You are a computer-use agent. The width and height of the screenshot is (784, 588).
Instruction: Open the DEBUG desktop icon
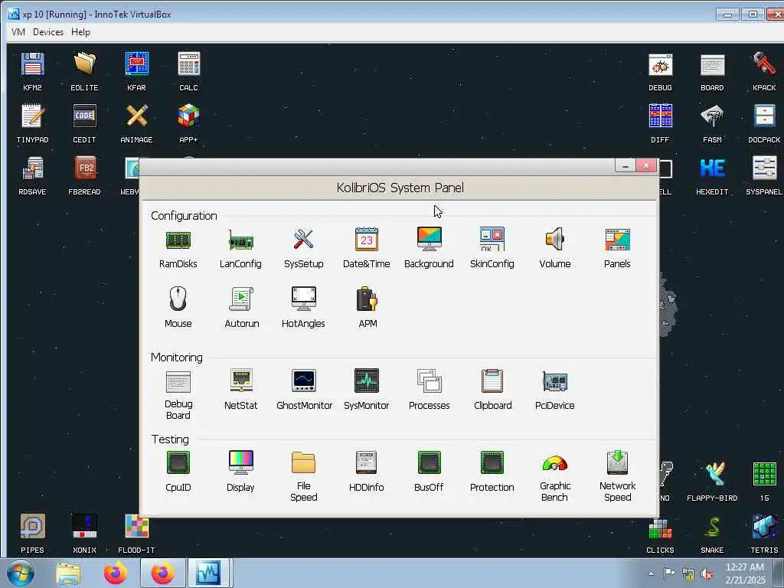tap(661, 72)
